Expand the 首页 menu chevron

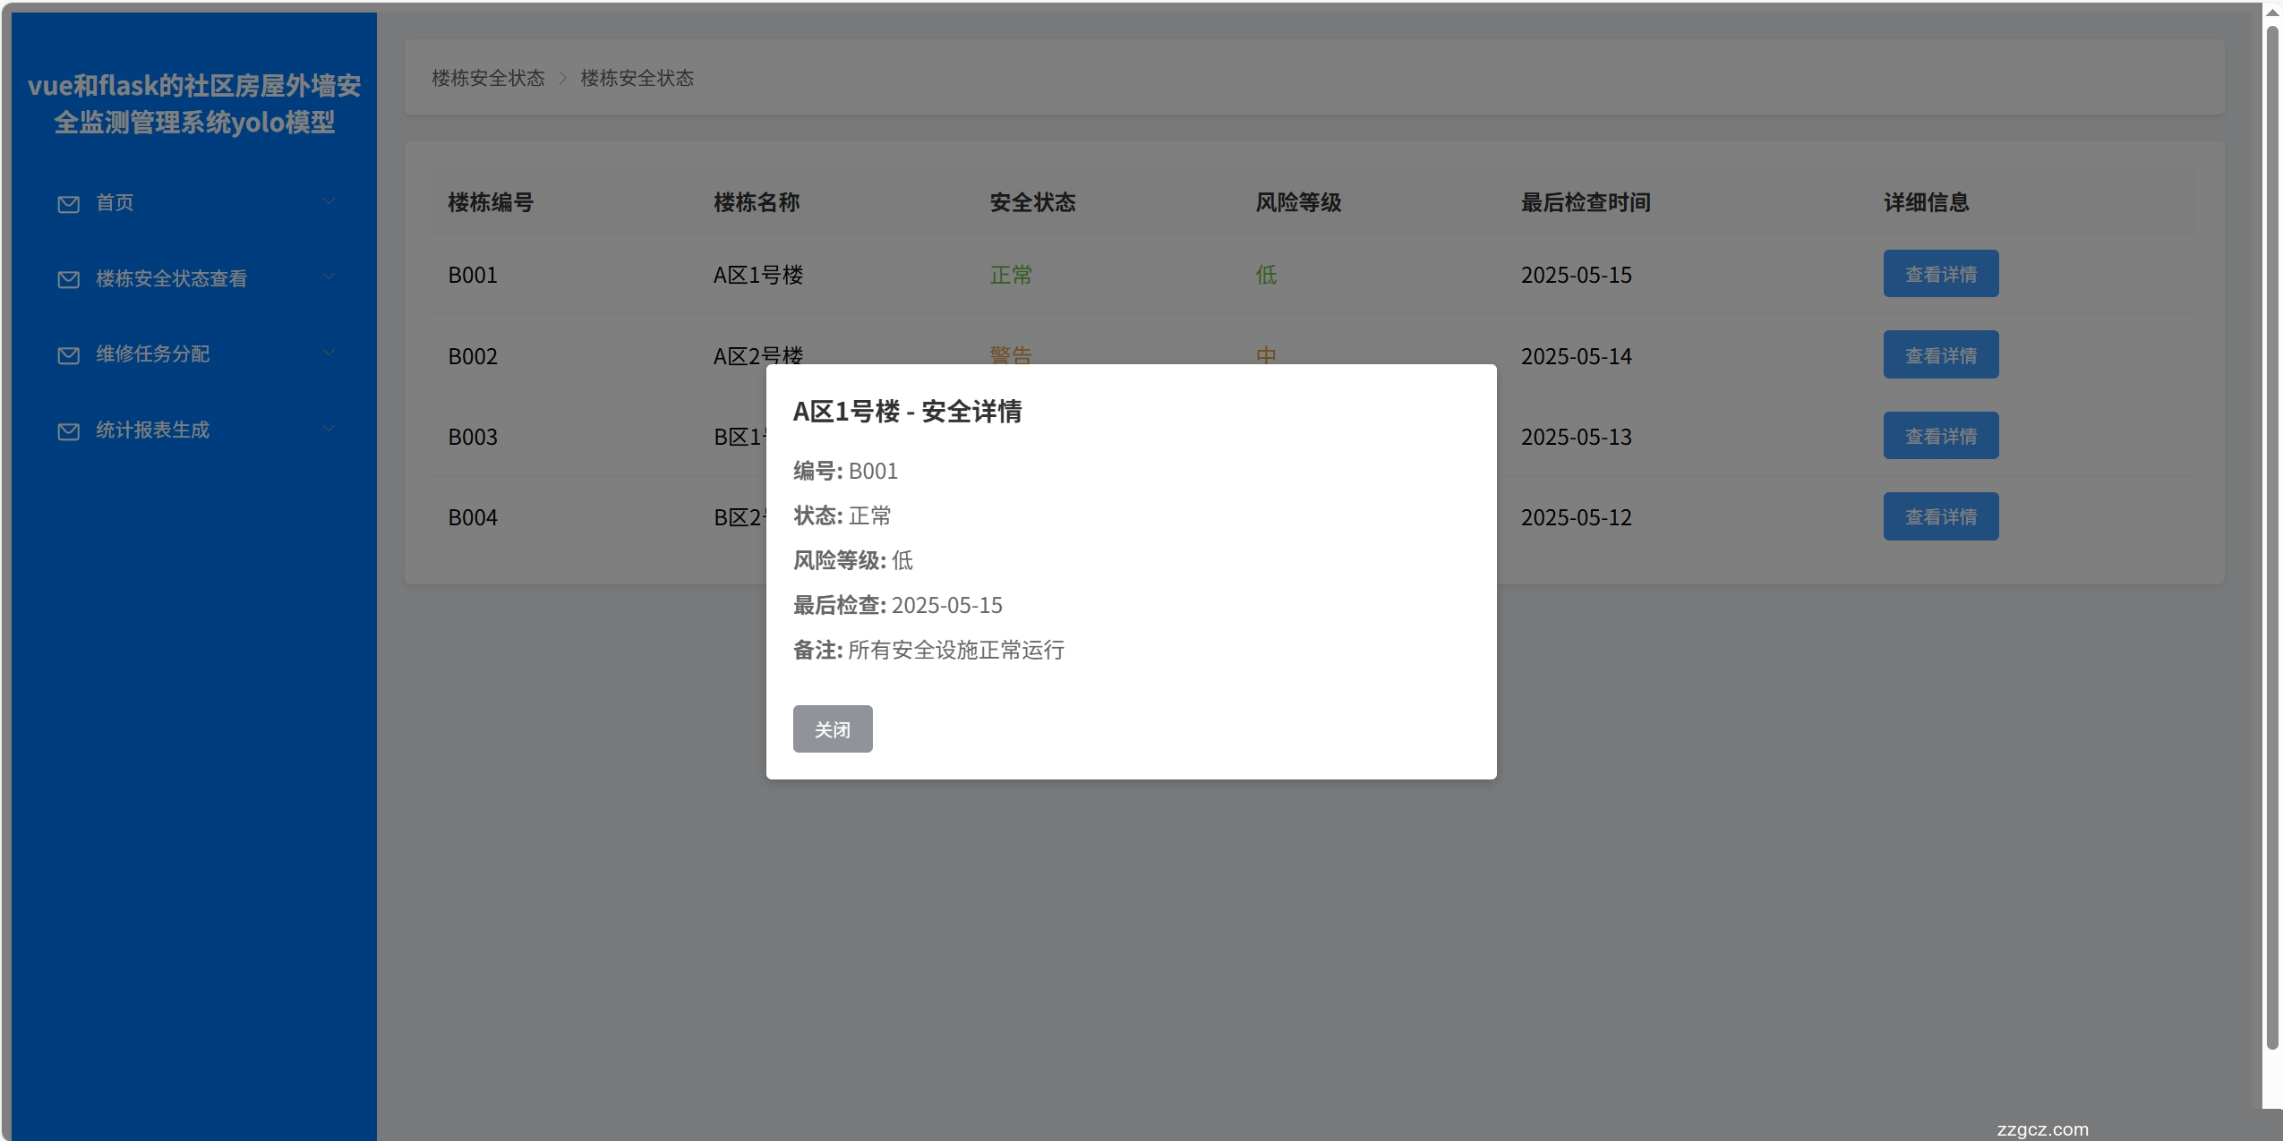click(x=329, y=202)
